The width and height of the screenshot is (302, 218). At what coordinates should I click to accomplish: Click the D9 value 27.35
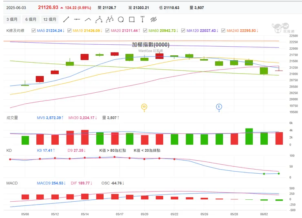[78, 150]
